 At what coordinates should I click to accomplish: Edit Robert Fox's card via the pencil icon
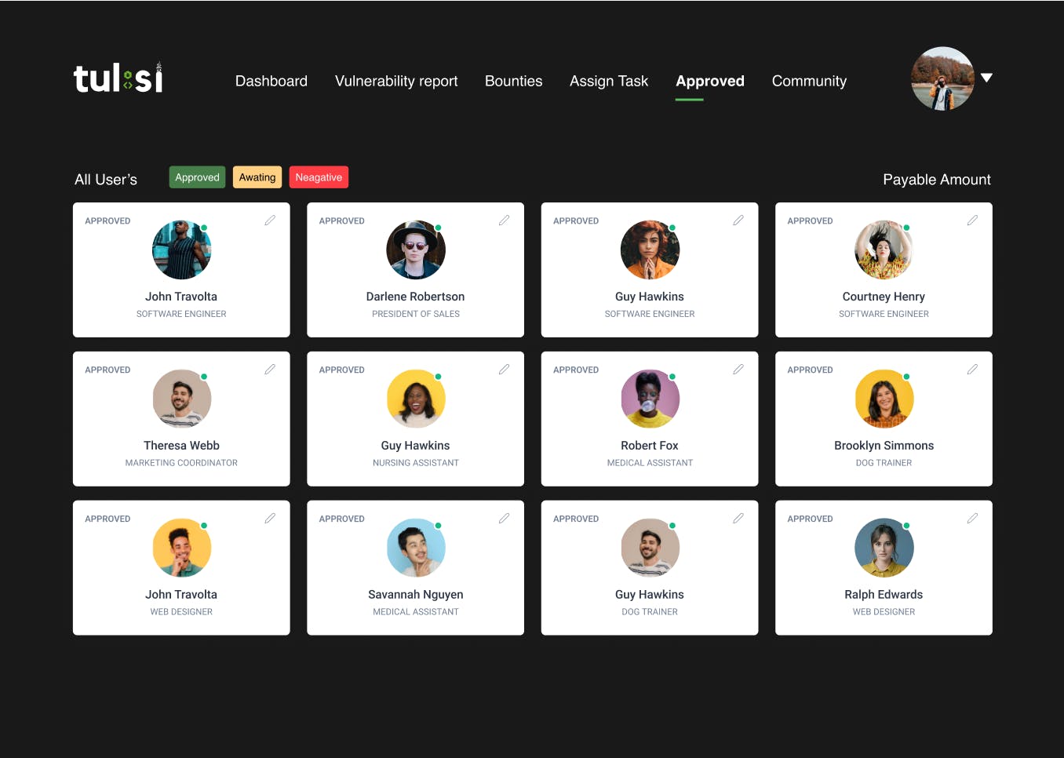click(738, 370)
